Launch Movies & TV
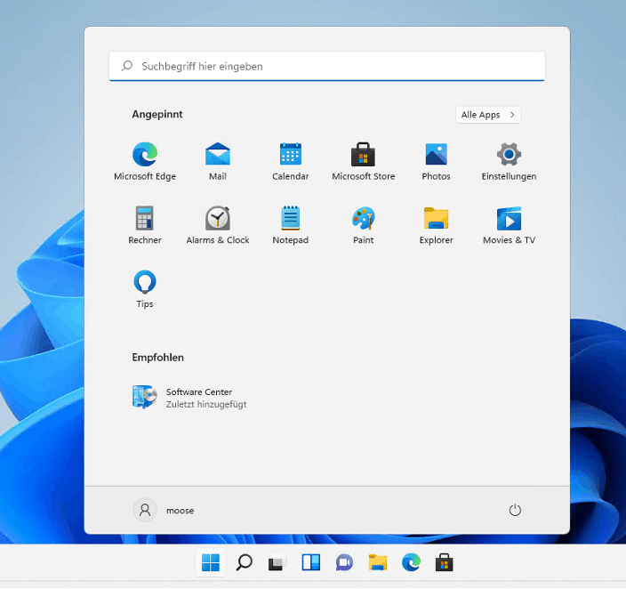Screen dimensions: 626x589 point(509,225)
